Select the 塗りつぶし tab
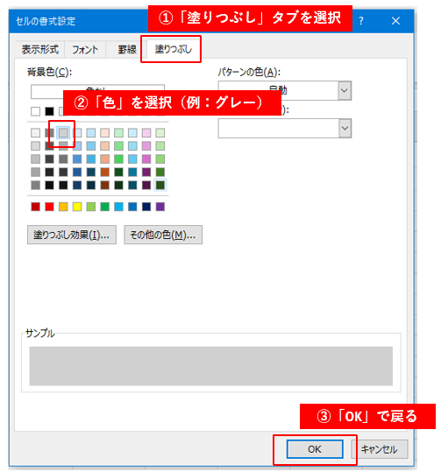This screenshot has height=472, width=441. 174,49
